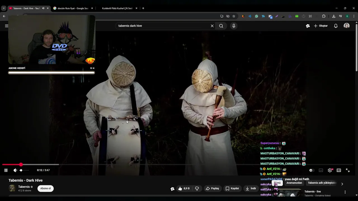The image size is (358, 201).
Task: Open Chrome downloads icon
Action: coord(334,16)
